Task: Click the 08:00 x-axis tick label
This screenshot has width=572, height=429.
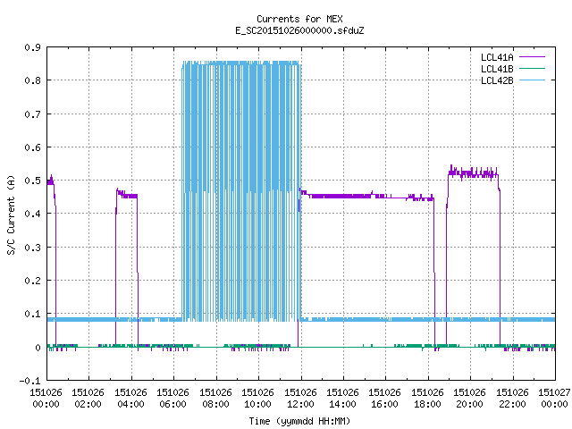Action: (215, 404)
